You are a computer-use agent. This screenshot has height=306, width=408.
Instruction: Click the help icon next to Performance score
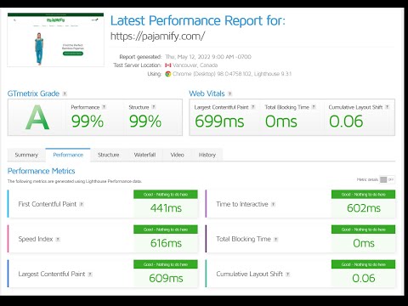coord(104,107)
